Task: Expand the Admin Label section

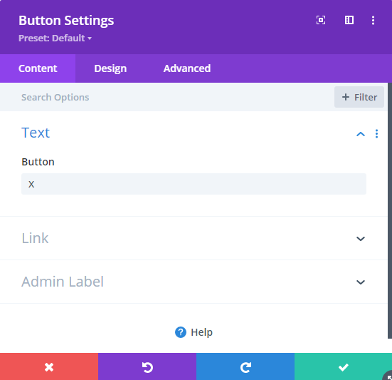Action: (194, 282)
